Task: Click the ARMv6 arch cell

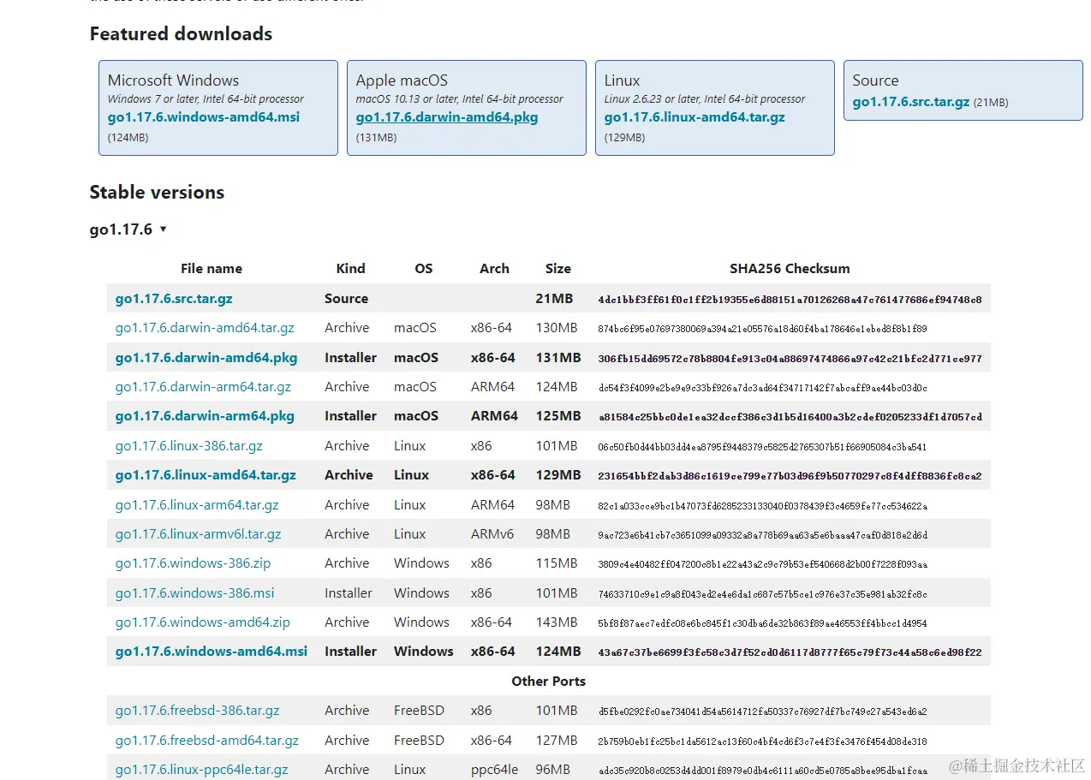Action: 492,534
